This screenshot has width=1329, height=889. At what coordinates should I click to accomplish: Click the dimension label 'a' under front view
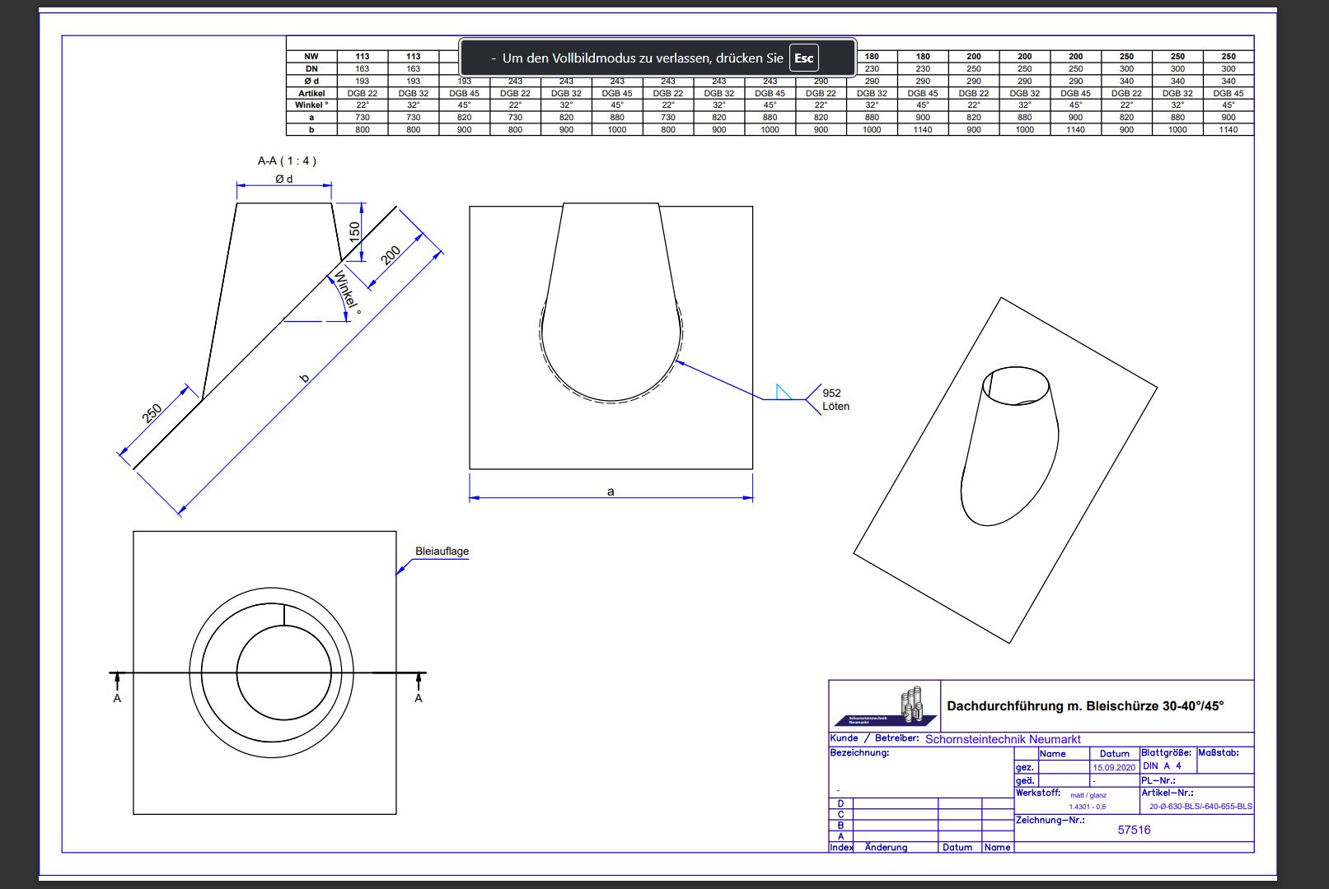point(611,491)
